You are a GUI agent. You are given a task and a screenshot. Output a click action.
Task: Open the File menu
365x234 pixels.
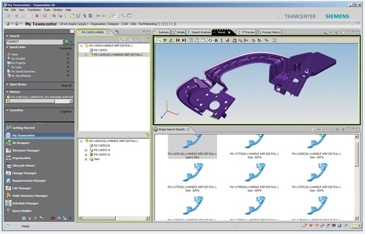click(x=6, y=10)
